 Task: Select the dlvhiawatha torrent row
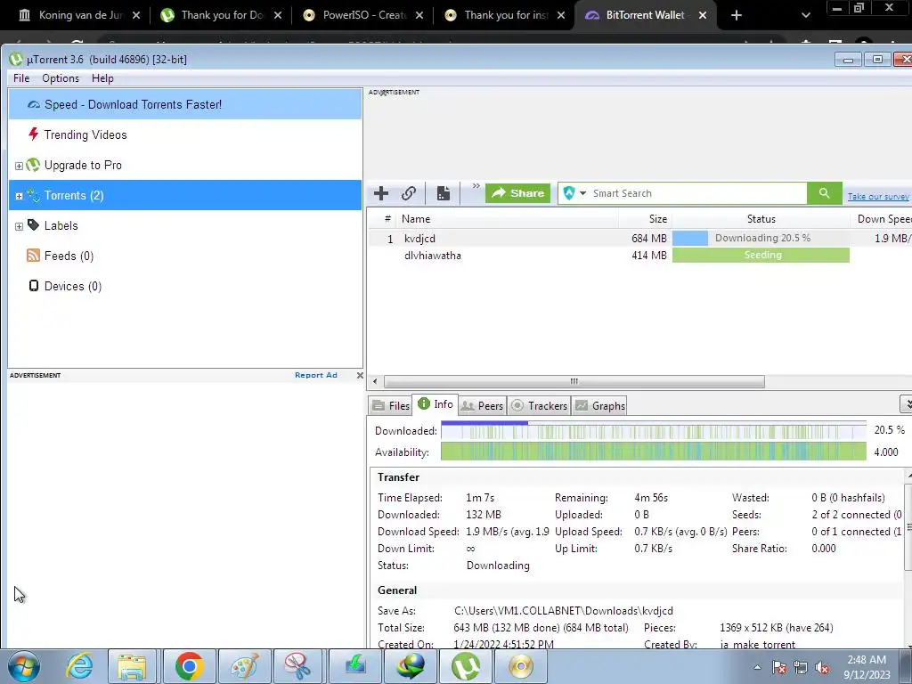(639, 256)
